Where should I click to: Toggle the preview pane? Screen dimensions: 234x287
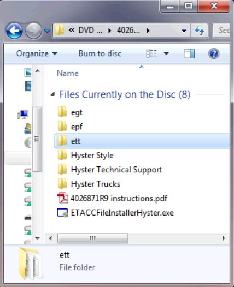[x=189, y=53]
